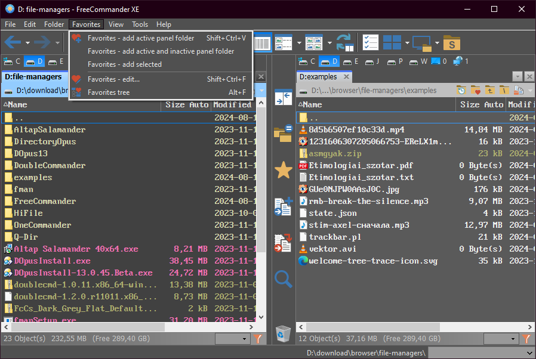The height and width of the screenshot is (359, 536).
Task: Click the checklist icon in the toolbar
Action: pyautogui.click(x=371, y=43)
